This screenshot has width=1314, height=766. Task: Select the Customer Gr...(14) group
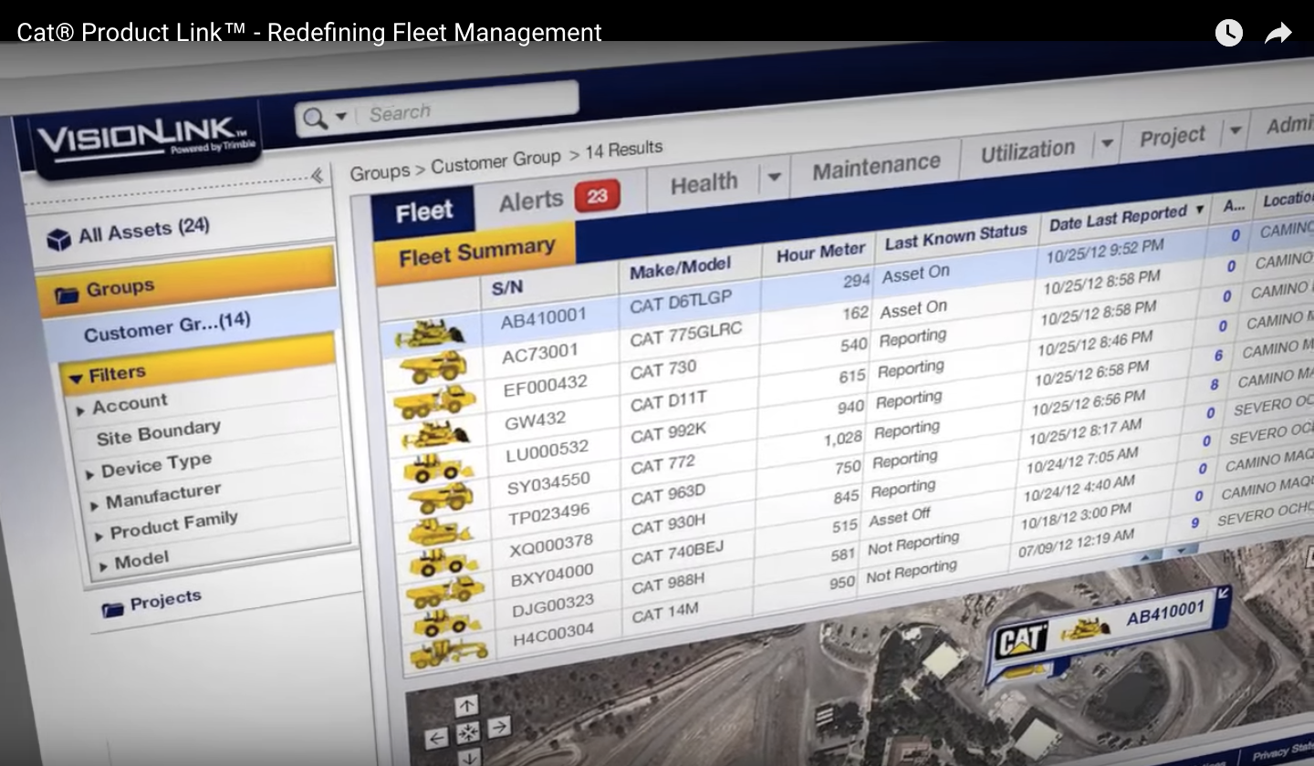click(x=167, y=326)
